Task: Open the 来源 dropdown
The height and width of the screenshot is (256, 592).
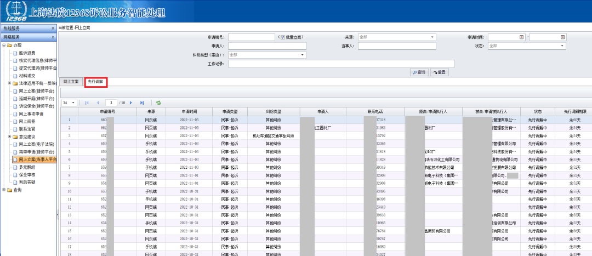Action: point(432,37)
